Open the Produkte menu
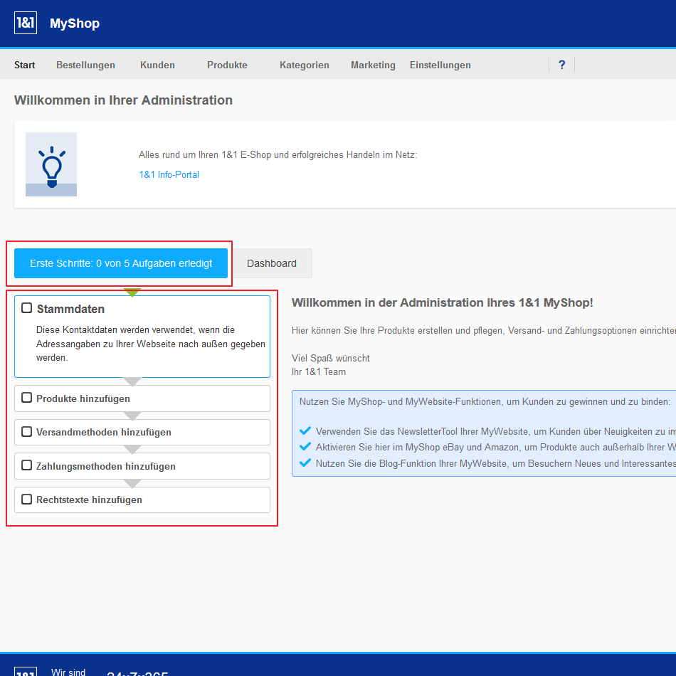 click(x=227, y=65)
